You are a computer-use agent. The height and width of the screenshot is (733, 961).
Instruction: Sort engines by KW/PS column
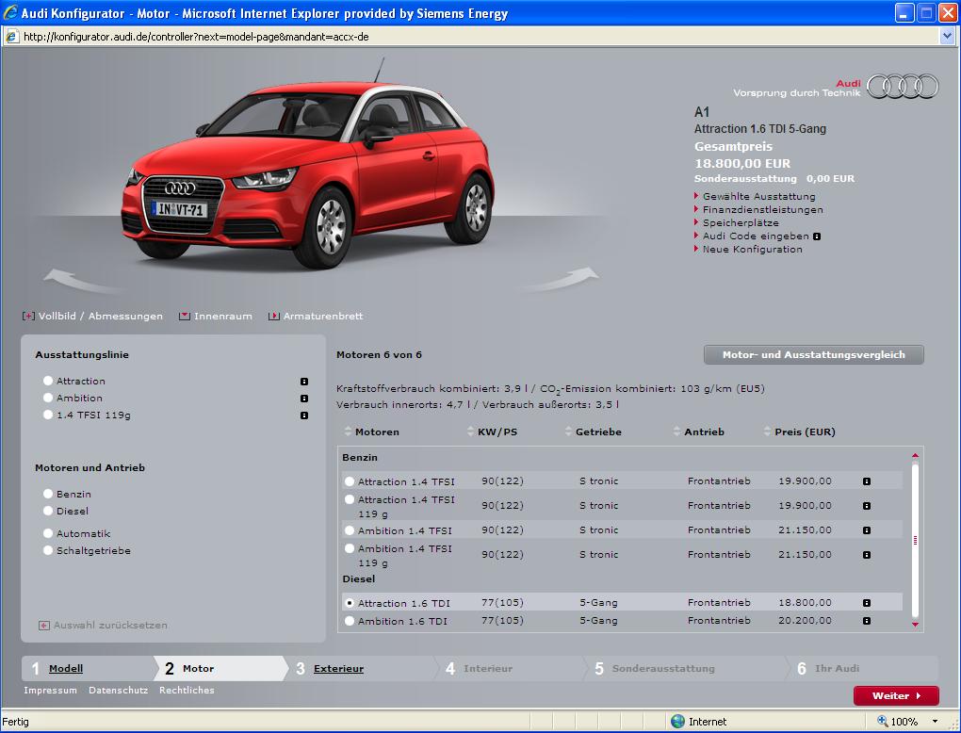click(x=497, y=432)
